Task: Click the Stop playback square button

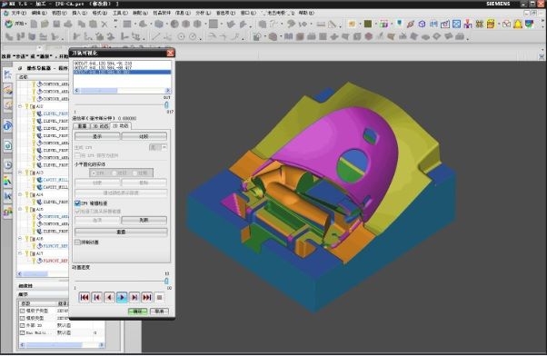Action: pos(159,297)
